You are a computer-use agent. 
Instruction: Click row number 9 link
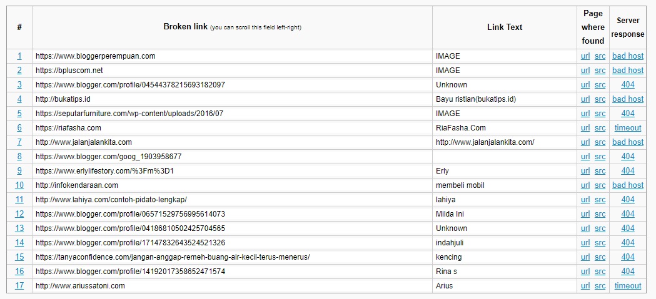tap(19, 171)
